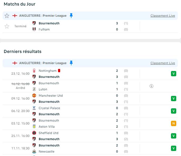Click ANGLETERRE: Premier League title in Derniers résultats
The width and height of the screenshot is (181, 156).
click(x=43, y=63)
